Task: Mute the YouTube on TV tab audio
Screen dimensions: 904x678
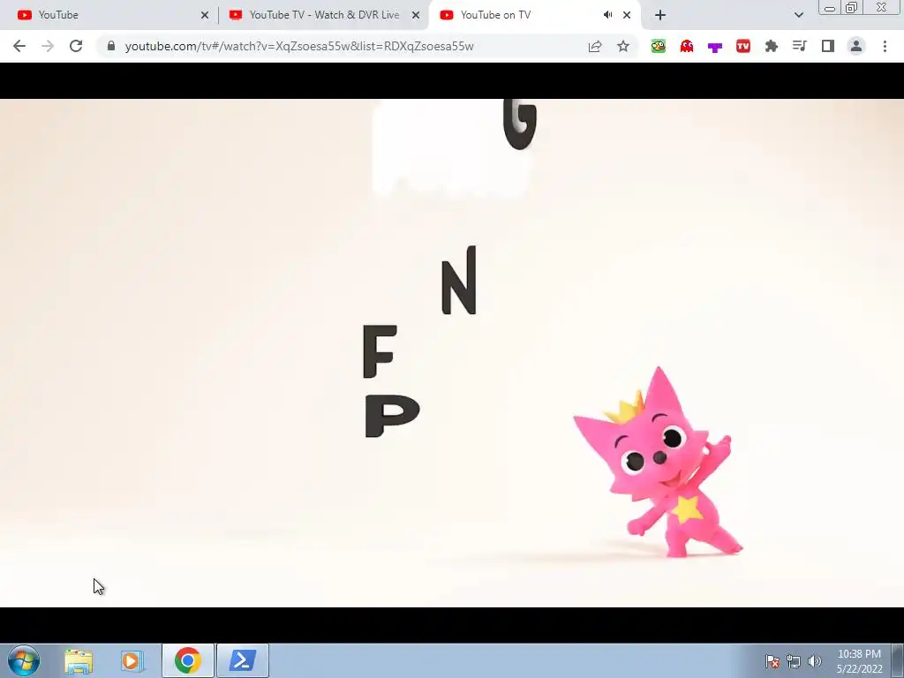Action: click(607, 15)
